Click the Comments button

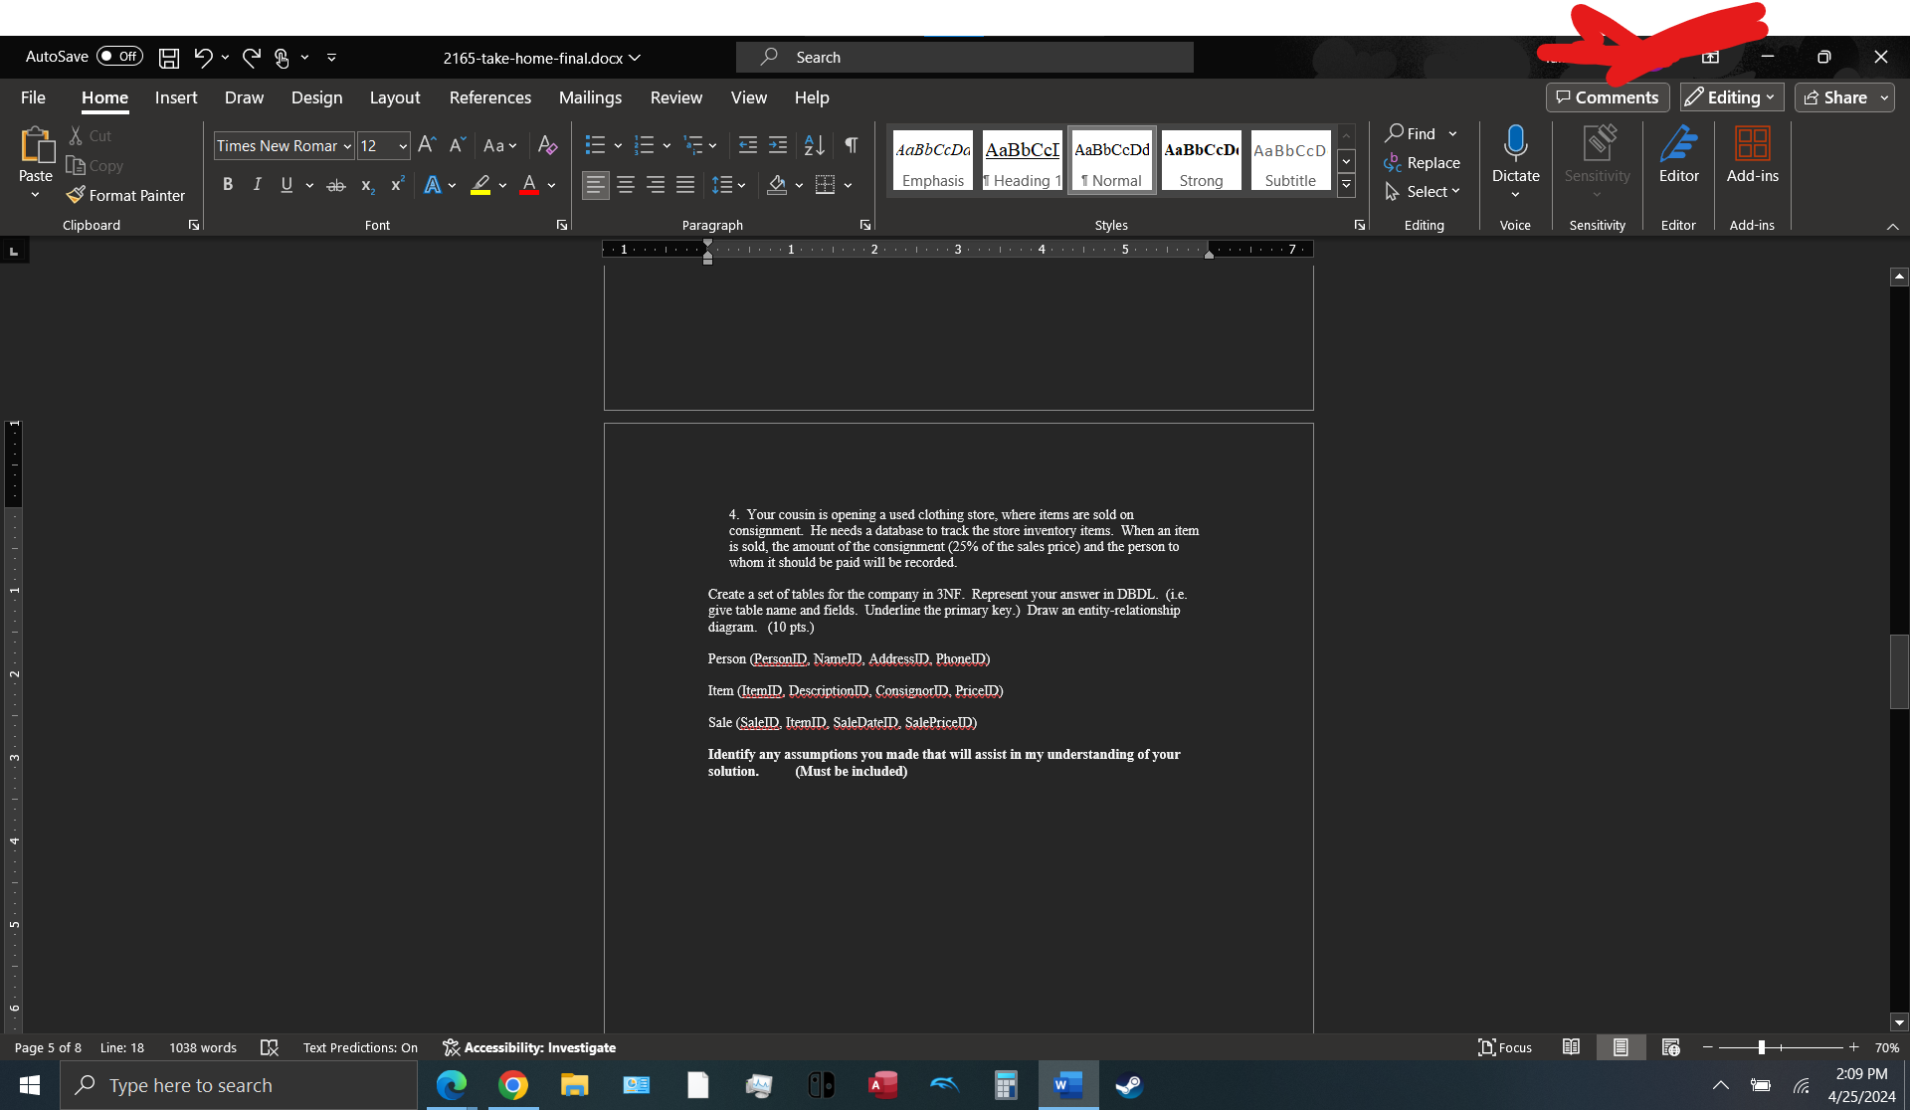click(1607, 97)
